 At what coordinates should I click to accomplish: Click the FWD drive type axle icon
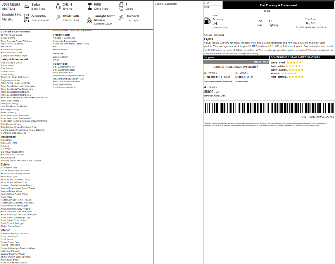(89, 7)
